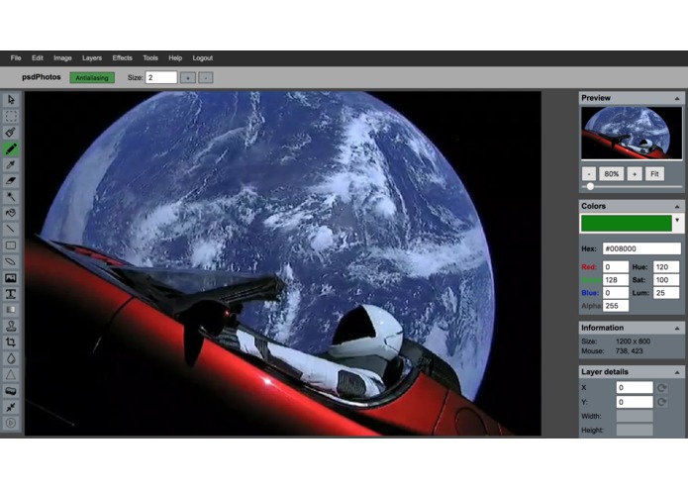Image resolution: width=688 pixels, height=489 pixels.
Task: Click the green current color swatch
Action: pyautogui.click(x=627, y=224)
